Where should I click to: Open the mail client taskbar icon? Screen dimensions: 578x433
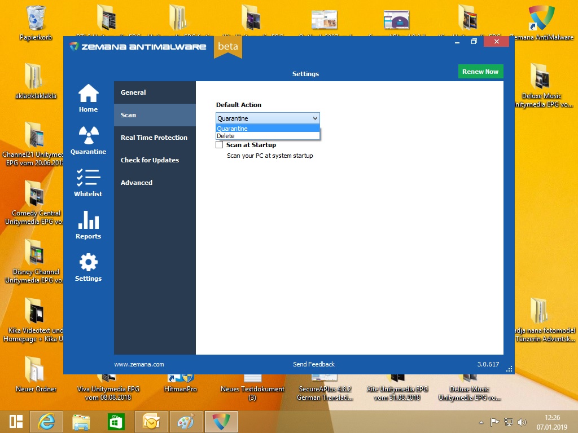[x=151, y=422]
